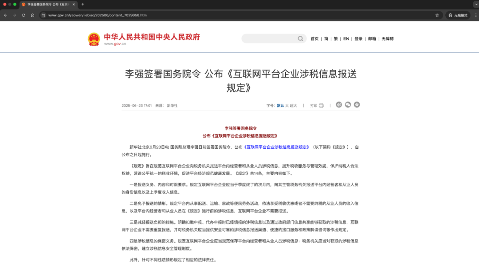Share via star-shaped Qzone icon
This screenshot has height=266, width=479.
click(357, 105)
